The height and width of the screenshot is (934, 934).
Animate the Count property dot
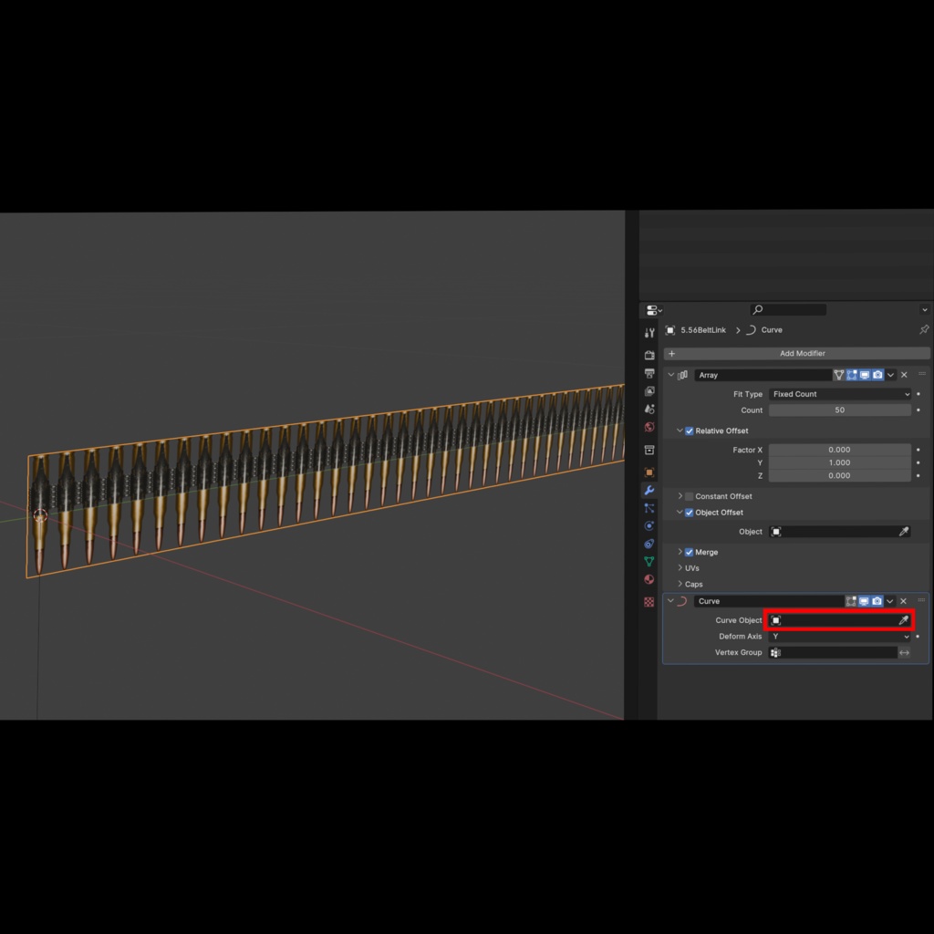[x=918, y=410]
